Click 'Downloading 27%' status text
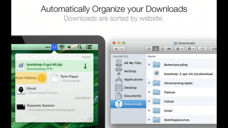This screenshot has width=228, height=128. (x=39, y=69)
